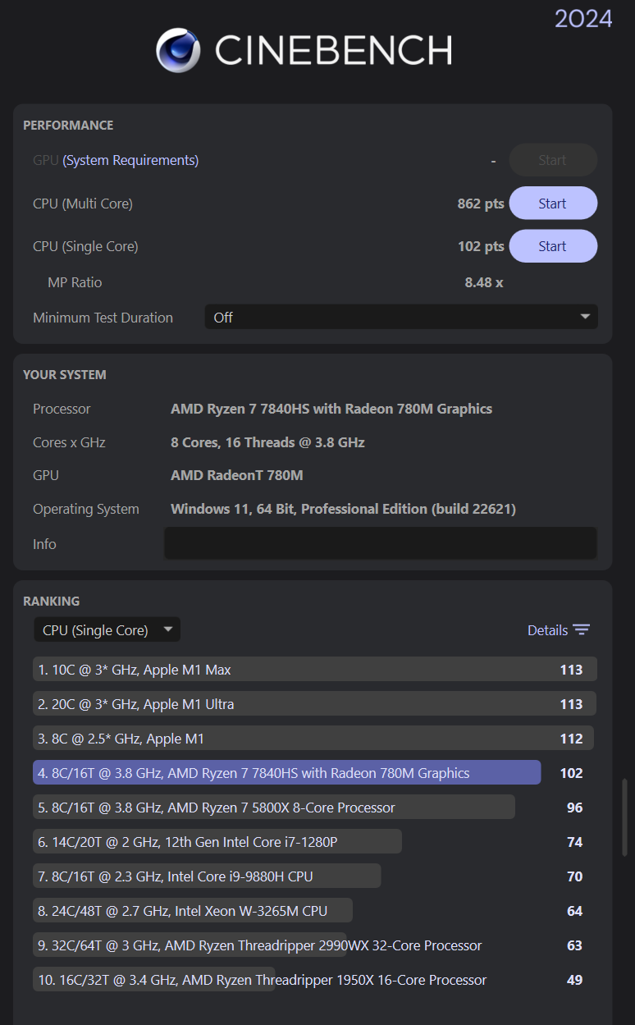Screen dimensions: 635x1025
Task: Click the Info text input field
Action: (381, 543)
